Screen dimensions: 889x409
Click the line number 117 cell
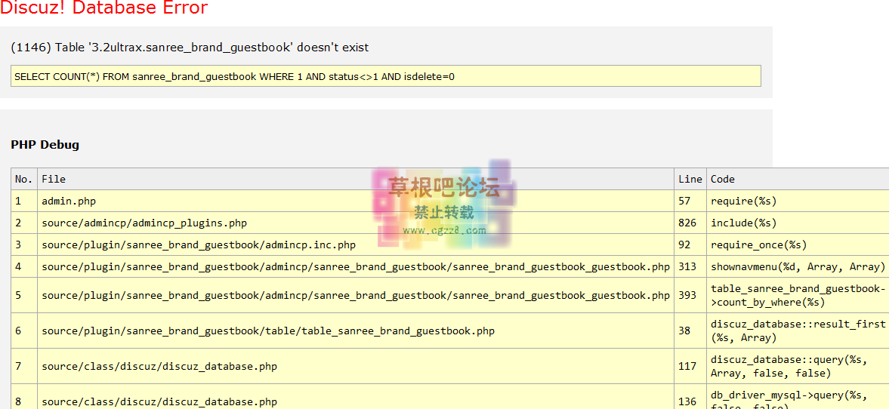point(687,367)
